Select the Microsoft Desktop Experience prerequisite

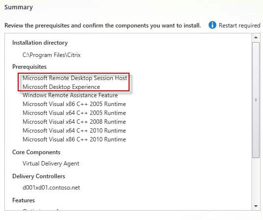(x=61, y=87)
